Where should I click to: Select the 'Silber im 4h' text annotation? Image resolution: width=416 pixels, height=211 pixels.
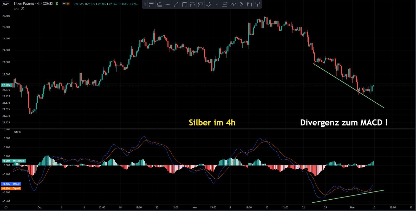click(212, 123)
